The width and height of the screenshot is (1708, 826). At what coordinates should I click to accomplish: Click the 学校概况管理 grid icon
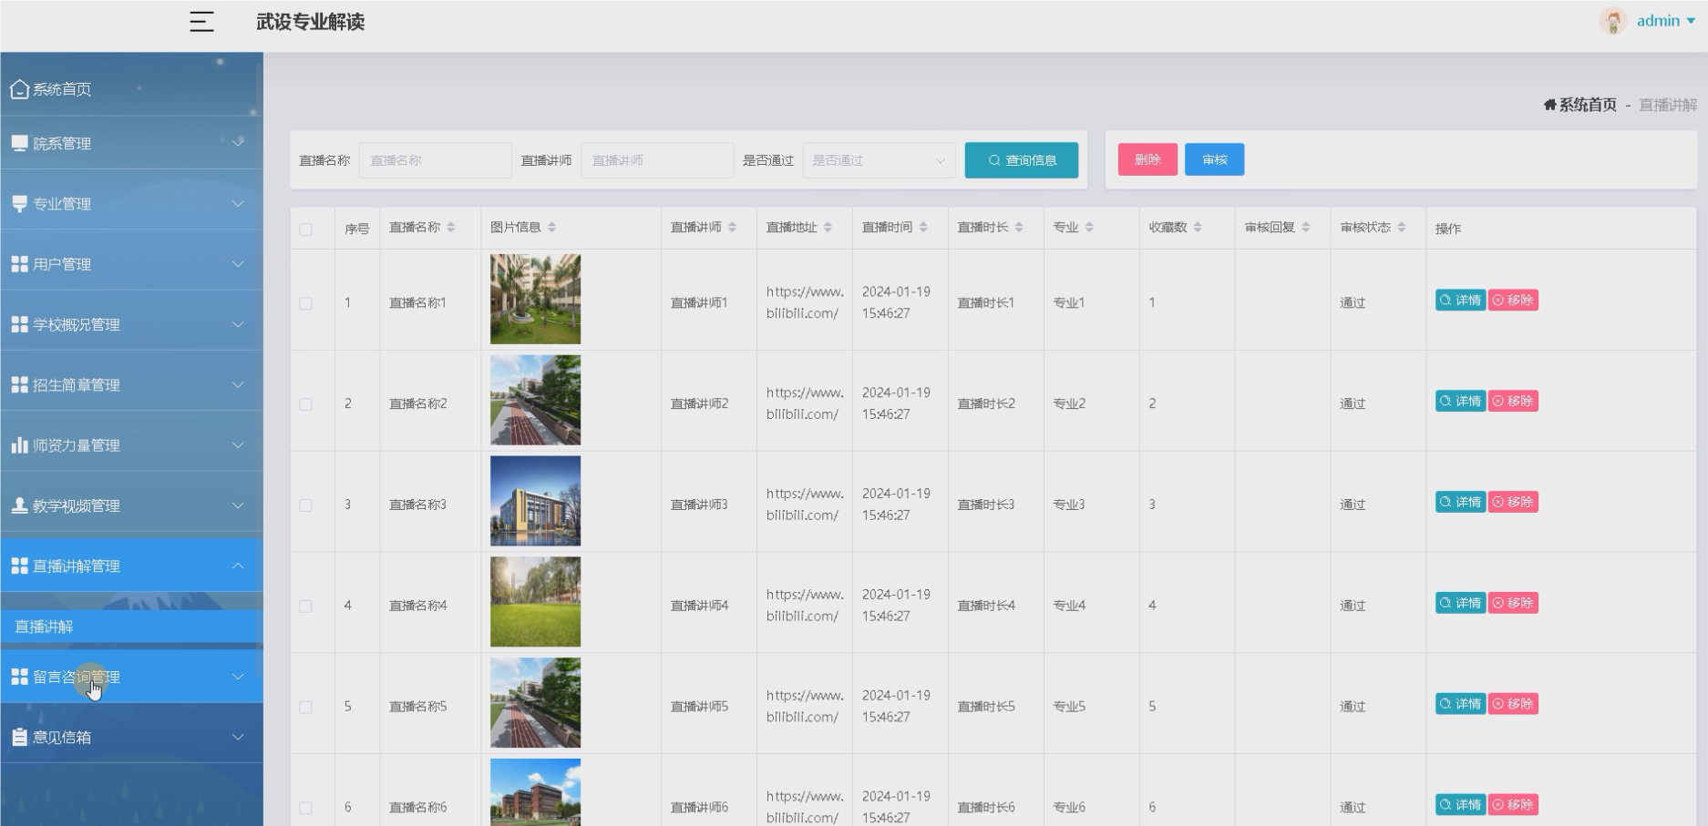tap(19, 324)
